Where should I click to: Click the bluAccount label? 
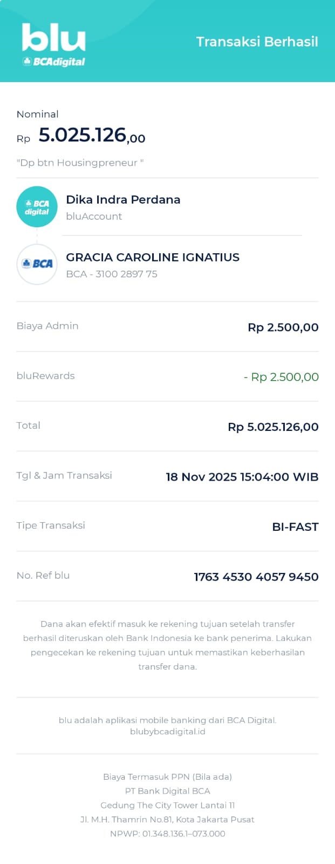(x=94, y=216)
